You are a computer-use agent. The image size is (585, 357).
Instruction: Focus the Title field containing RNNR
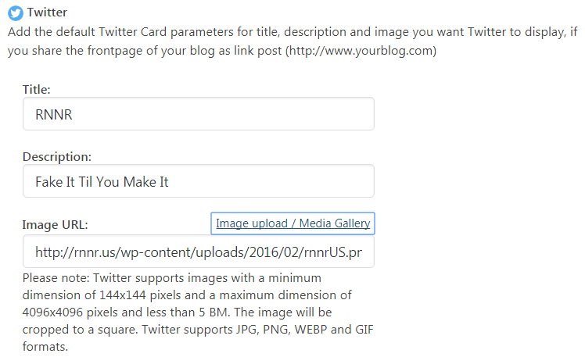(199, 114)
